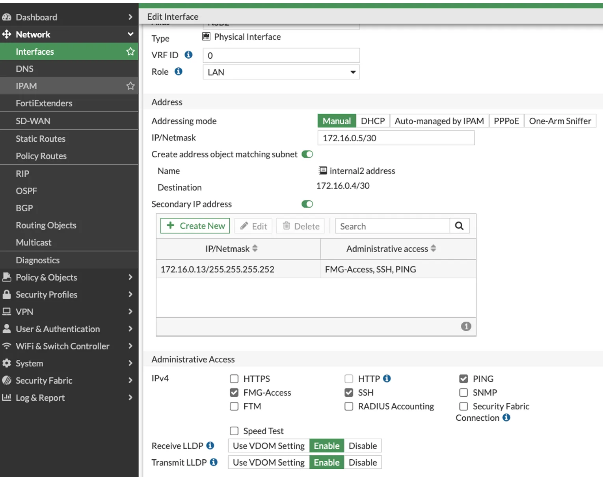Click the Create New button

tap(195, 226)
